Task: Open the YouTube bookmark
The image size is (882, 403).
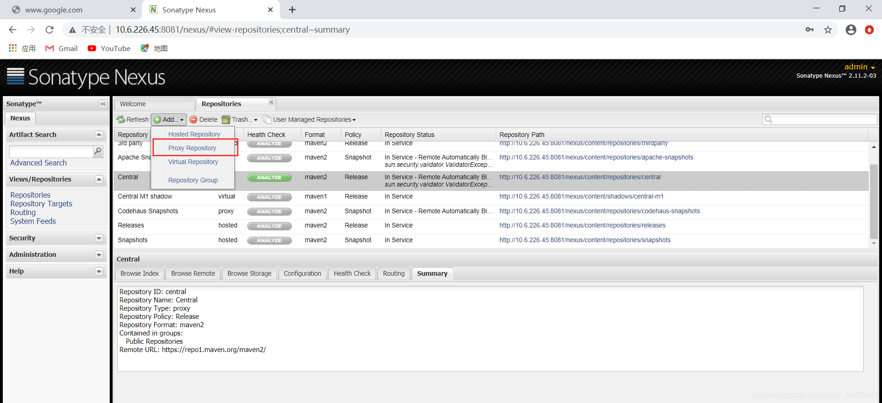Action: (109, 48)
